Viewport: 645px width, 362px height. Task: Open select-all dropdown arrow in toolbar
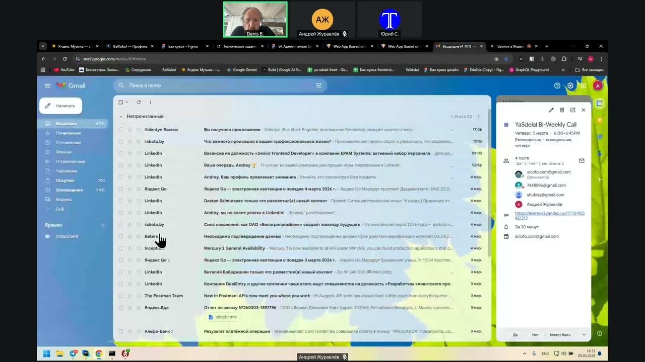126,103
